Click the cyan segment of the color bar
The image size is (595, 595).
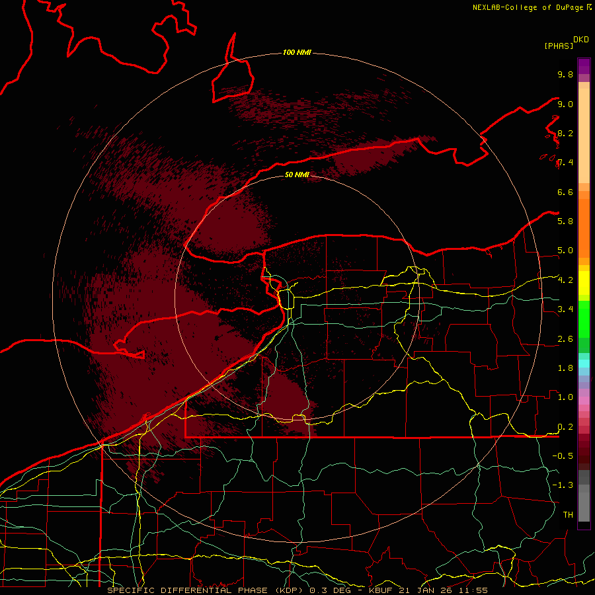584,364
